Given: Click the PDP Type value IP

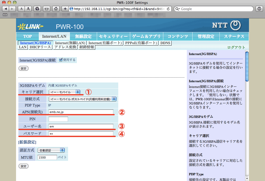Looking at the screenshot, I should pos(49,105).
